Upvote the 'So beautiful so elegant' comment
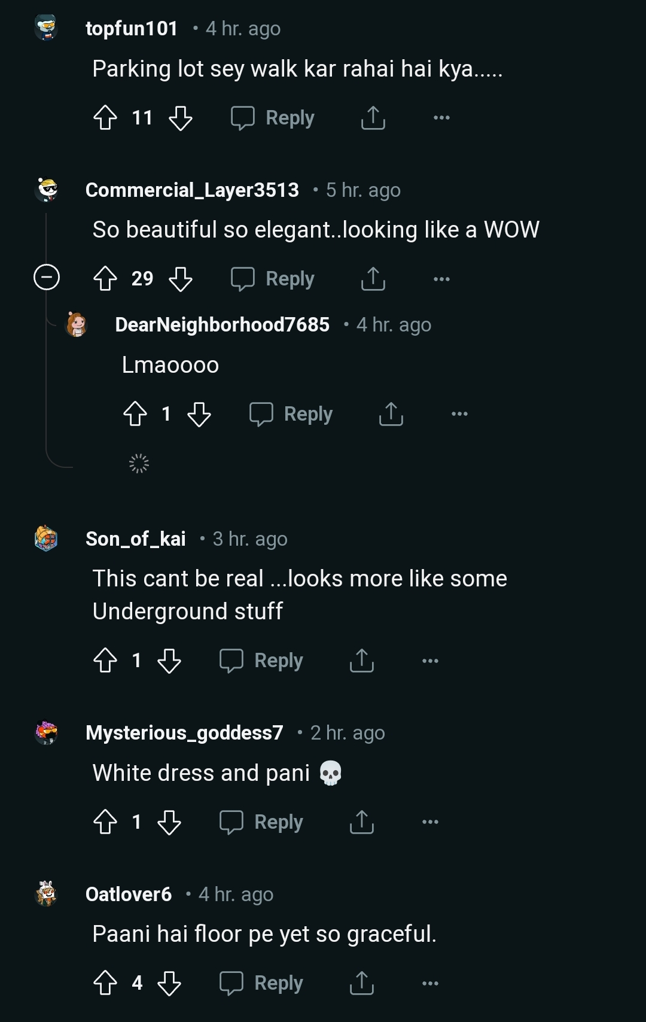Viewport: 646px width, 1022px height. (x=105, y=279)
